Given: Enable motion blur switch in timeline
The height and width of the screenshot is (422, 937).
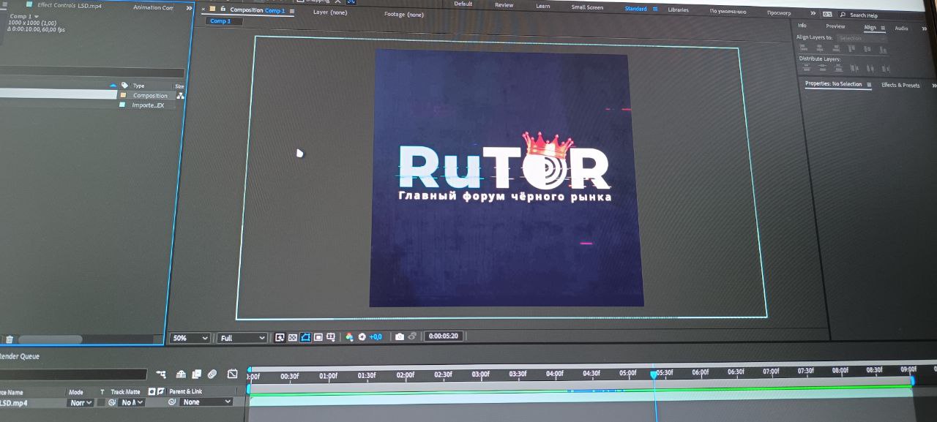Looking at the screenshot, I should [x=212, y=374].
